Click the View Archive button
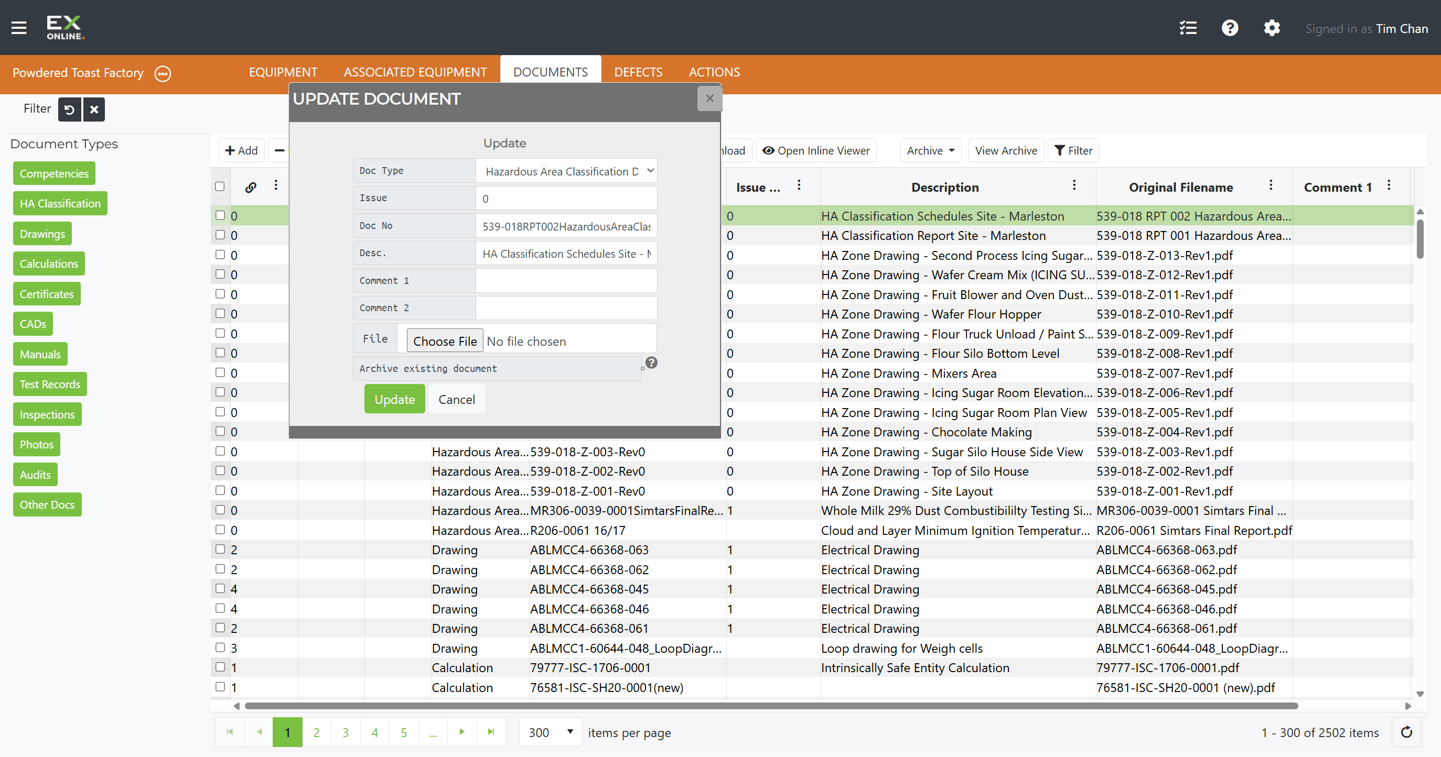 pos(1006,151)
